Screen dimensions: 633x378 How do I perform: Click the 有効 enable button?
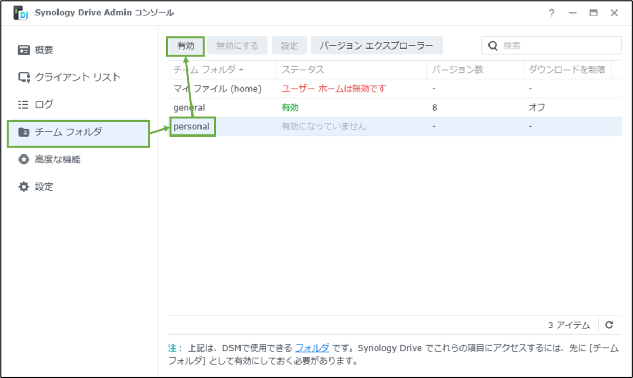point(186,46)
